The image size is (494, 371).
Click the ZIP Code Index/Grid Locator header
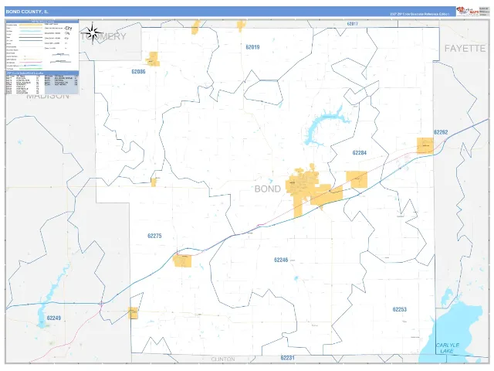[42, 73]
